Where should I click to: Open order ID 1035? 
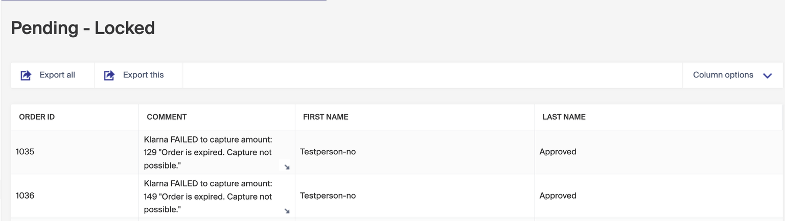25,152
